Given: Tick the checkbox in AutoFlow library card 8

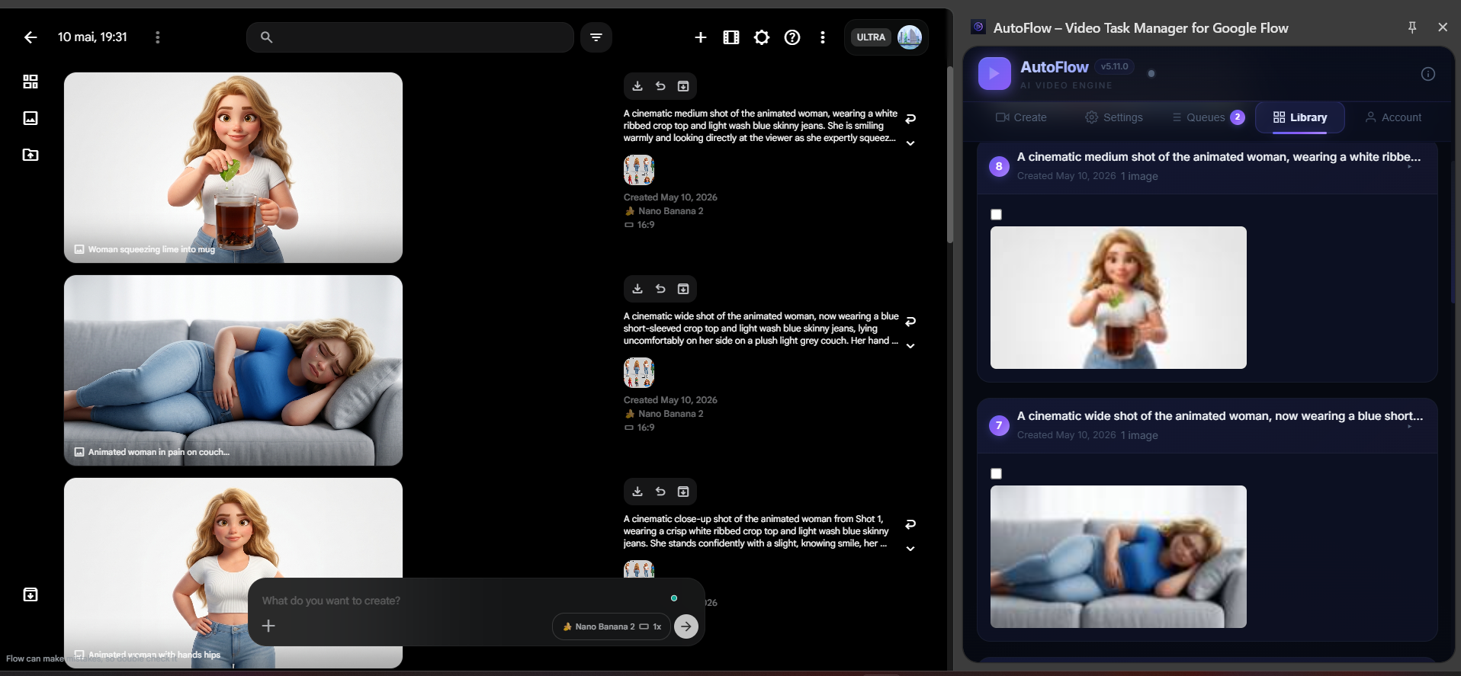Looking at the screenshot, I should (996, 214).
